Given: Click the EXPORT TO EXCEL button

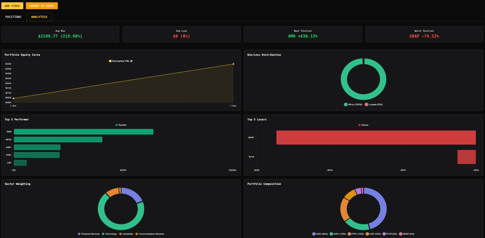Looking at the screenshot, I should (42, 6).
